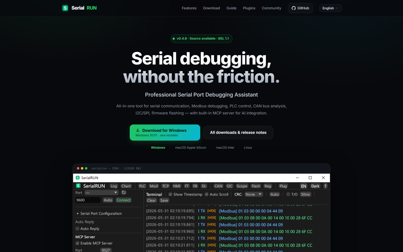Click the 50ms timeout value field

coord(306,194)
